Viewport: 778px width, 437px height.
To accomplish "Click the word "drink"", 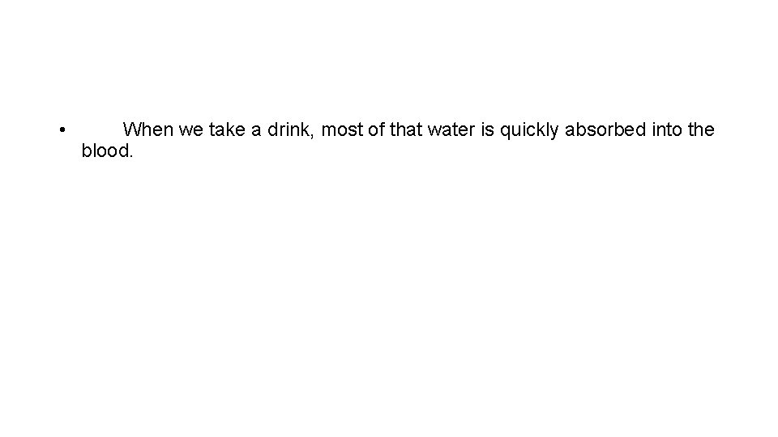I will 289,129.
